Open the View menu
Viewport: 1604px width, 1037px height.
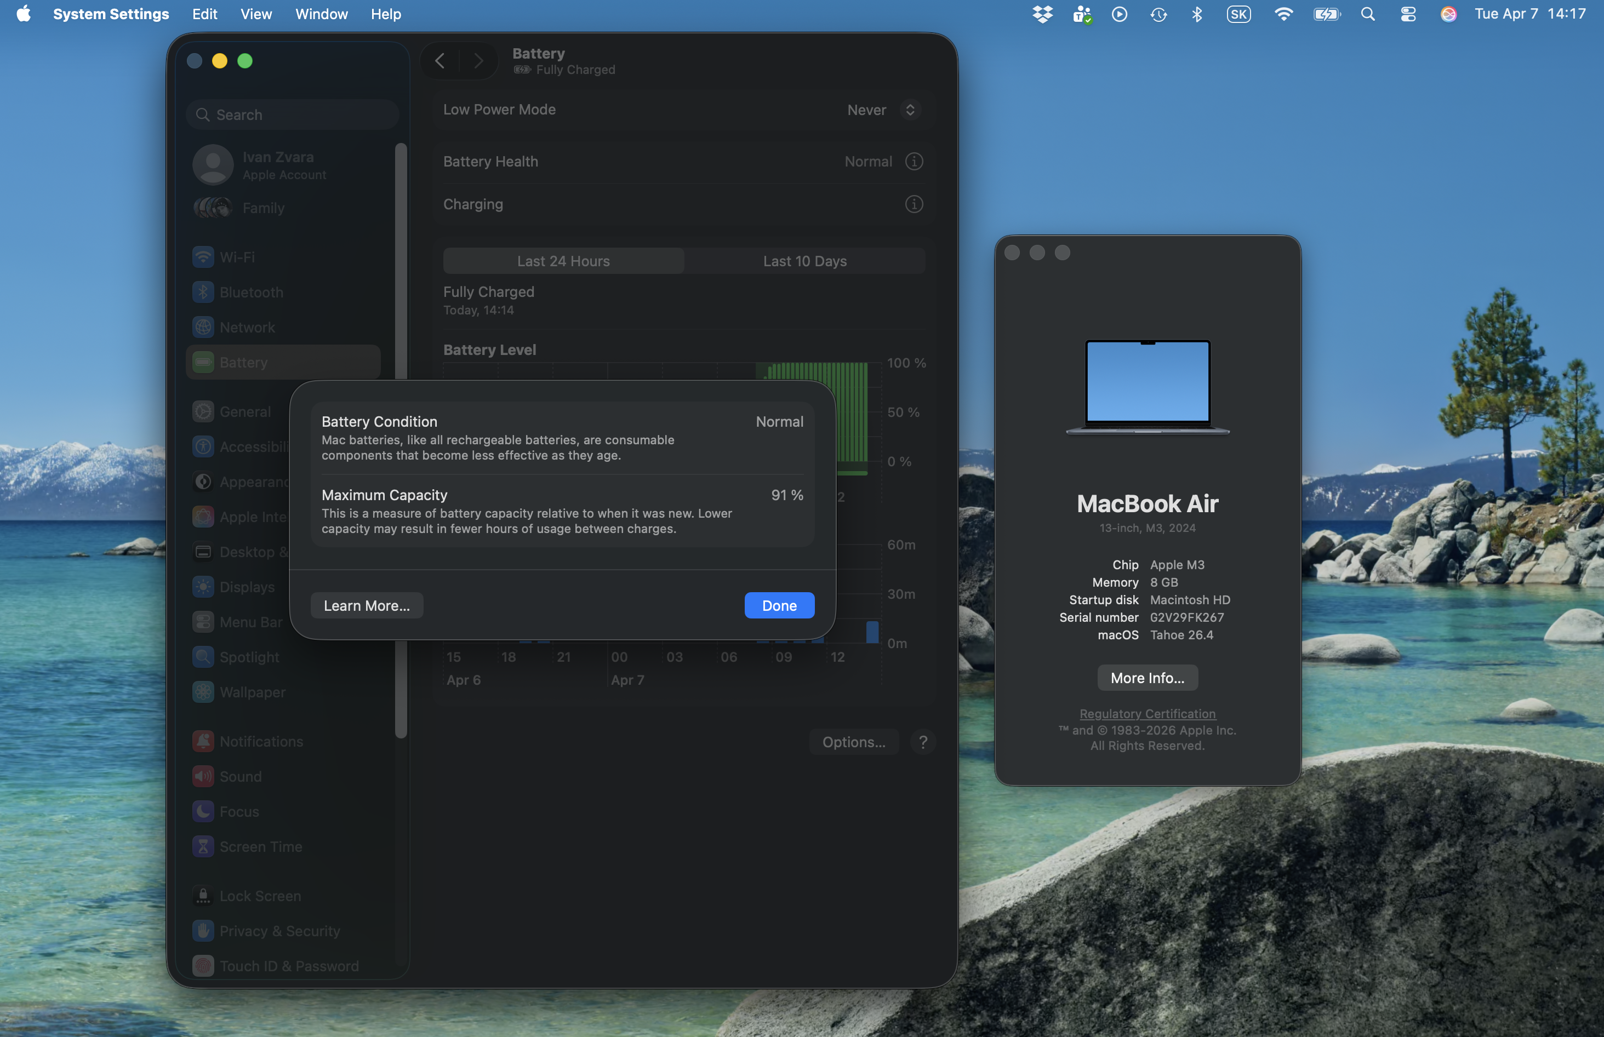[x=256, y=14]
